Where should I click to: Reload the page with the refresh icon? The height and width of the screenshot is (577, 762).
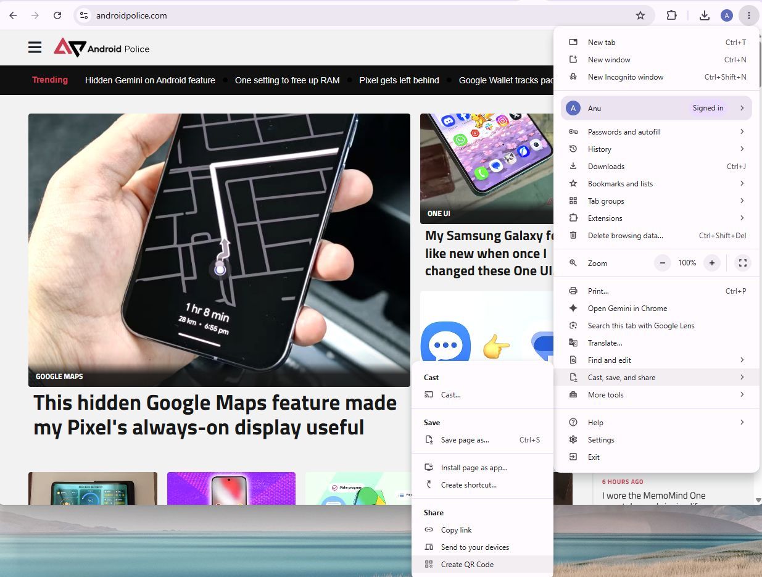[x=57, y=15]
